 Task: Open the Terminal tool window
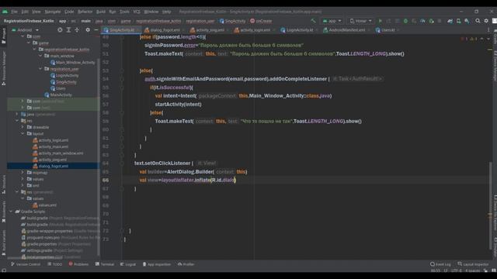point(105,264)
